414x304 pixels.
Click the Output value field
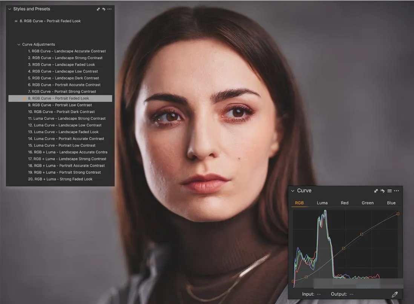(x=351, y=294)
